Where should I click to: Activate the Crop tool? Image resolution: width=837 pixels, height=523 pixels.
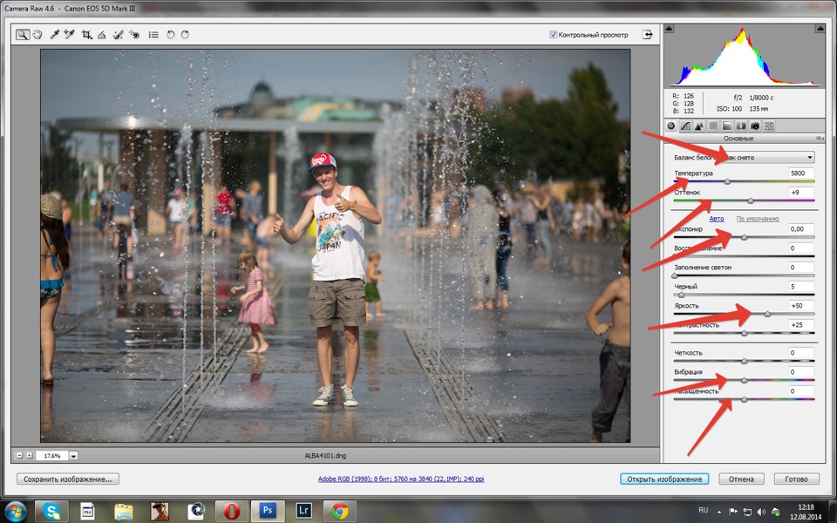tap(86, 35)
